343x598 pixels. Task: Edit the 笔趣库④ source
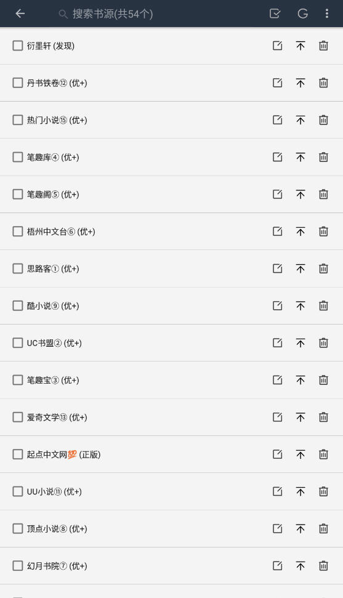[277, 157]
